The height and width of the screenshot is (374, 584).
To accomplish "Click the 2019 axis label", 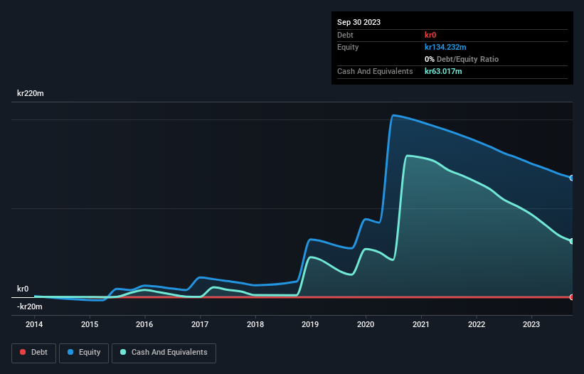I will coord(310,324).
